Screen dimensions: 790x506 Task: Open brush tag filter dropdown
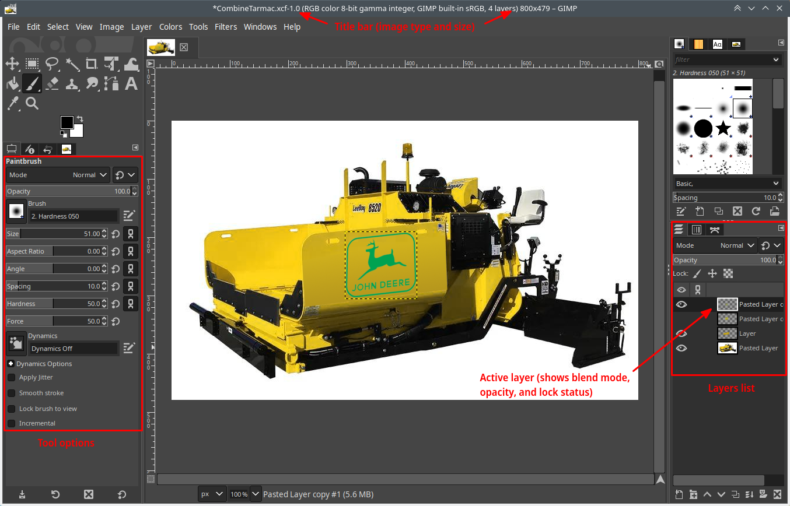tap(775, 59)
